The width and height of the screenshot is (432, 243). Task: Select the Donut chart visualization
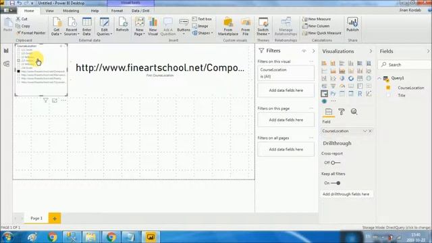pos(351,78)
